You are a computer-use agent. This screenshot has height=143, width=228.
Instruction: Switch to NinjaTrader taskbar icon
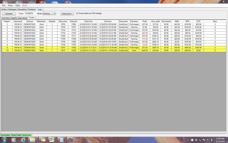[71, 140]
